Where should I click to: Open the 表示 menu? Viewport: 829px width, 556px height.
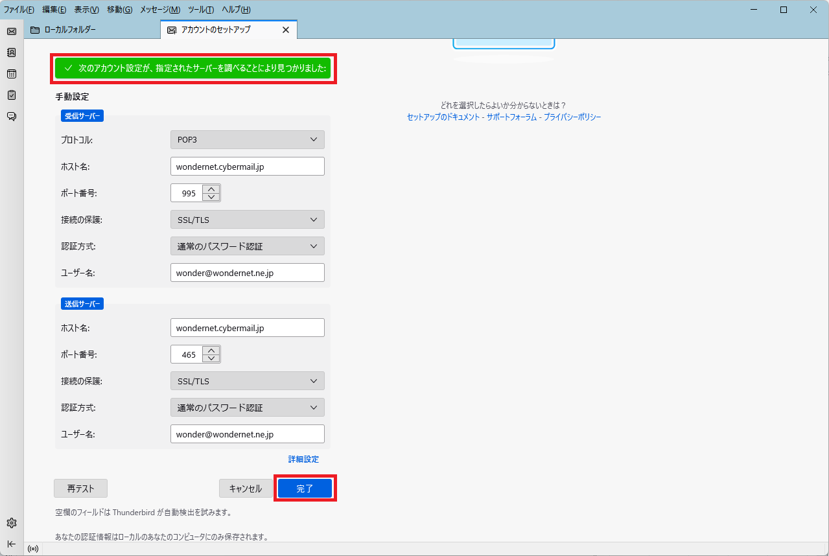[86, 10]
